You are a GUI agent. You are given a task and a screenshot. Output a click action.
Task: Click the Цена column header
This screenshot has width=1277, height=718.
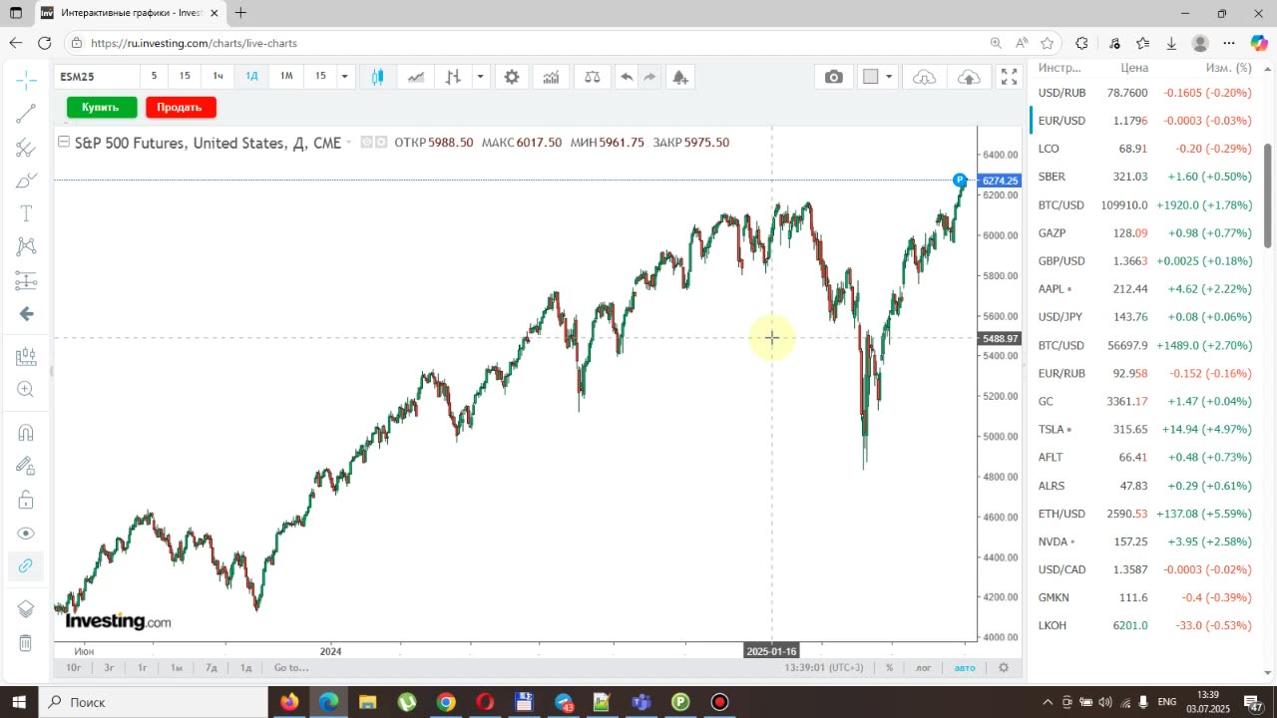[1134, 68]
